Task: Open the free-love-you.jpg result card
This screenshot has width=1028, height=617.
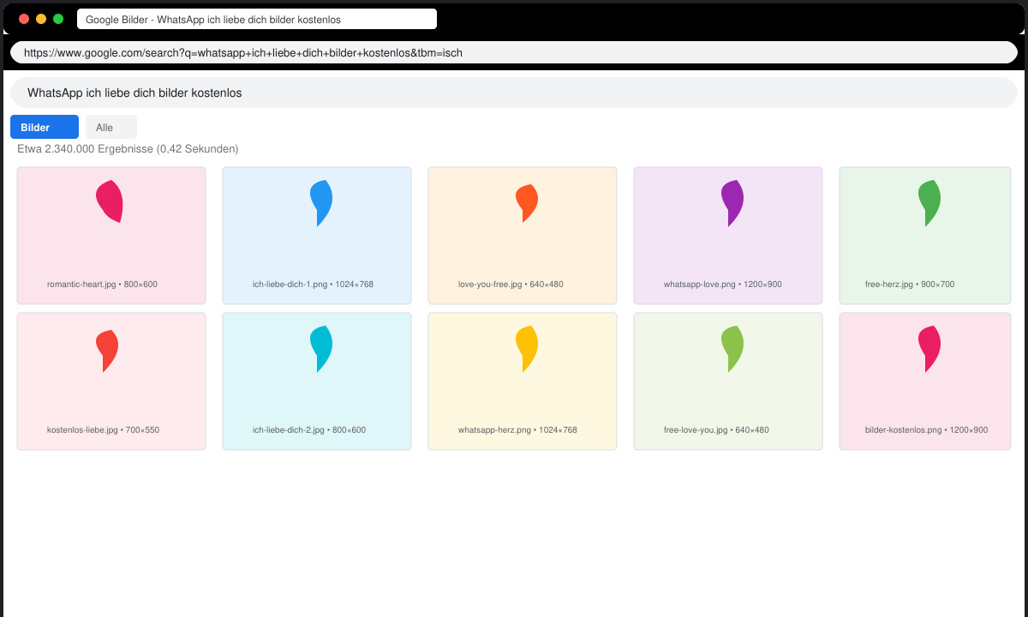Action: point(728,381)
